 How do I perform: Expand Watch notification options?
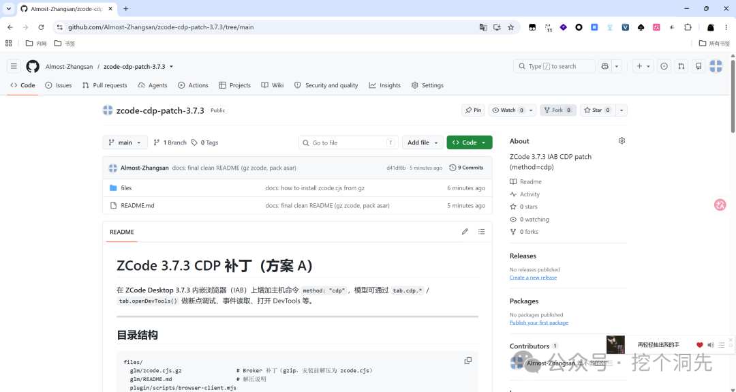(531, 110)
